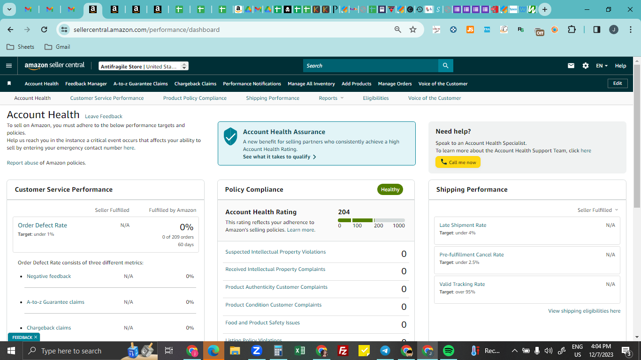Open Spotify from the taskbar
Screen dimensions: 641x360
point(449,351)
